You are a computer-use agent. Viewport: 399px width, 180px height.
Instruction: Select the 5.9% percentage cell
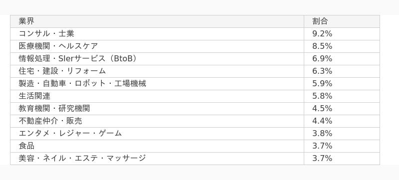point(342,84)
